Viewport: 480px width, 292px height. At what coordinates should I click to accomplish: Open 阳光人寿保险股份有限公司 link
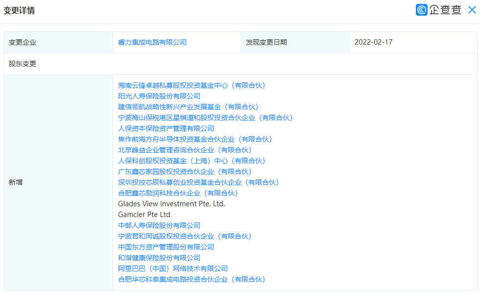pos(159,96)
